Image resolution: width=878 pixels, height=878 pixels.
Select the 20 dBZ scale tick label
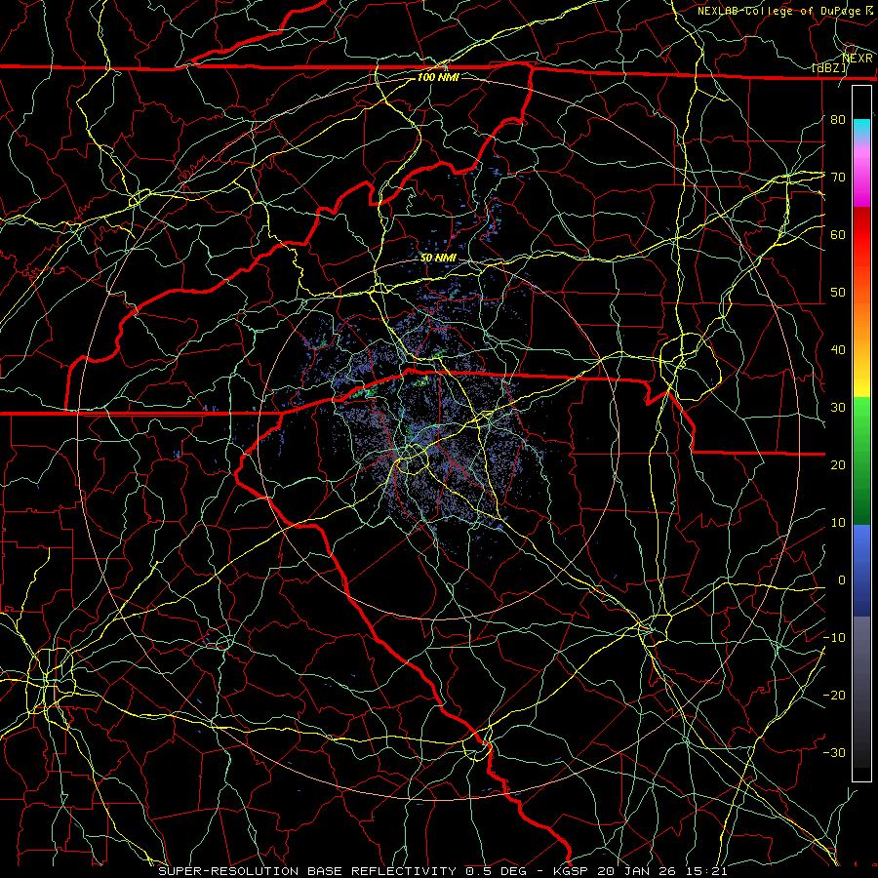coord(838,465)
